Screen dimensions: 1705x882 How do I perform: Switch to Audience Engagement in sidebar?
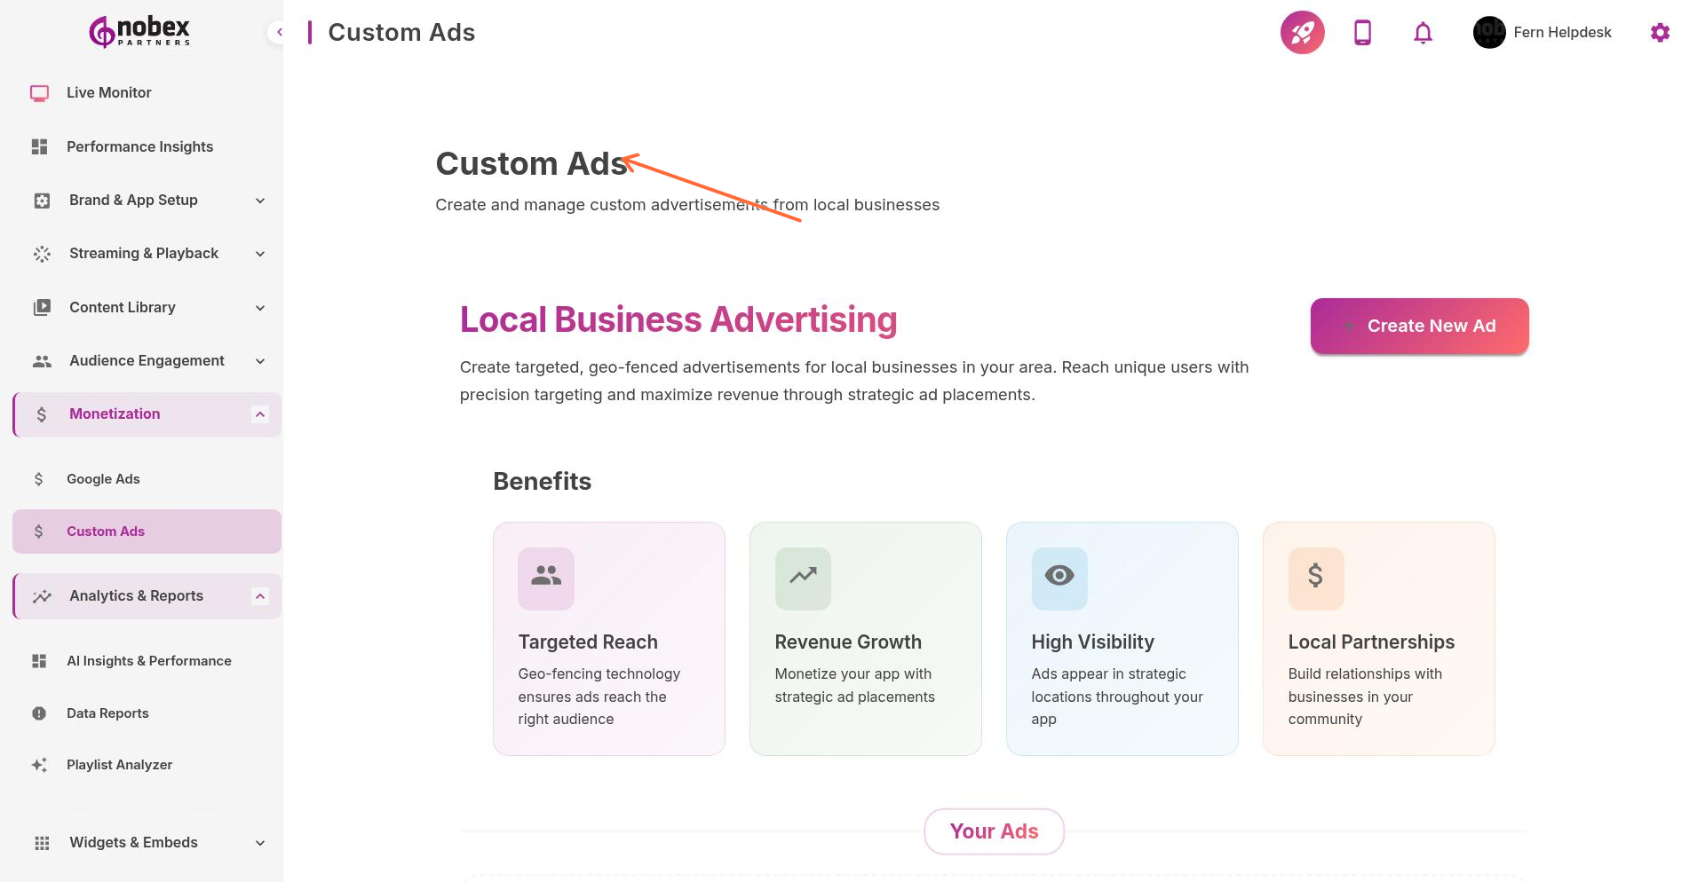(x=146, y=360)
